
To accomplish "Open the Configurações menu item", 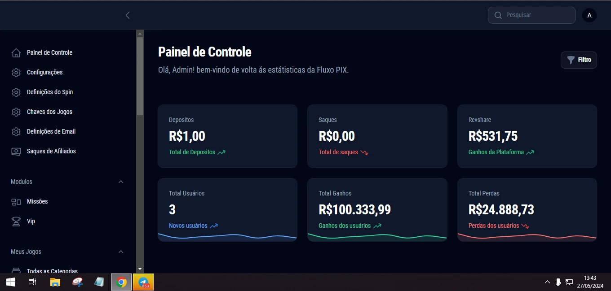I will [x=44, y=73].
